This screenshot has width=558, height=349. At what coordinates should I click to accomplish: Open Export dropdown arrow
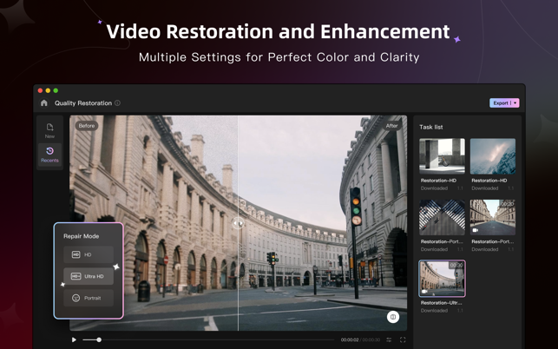point(515,103)
